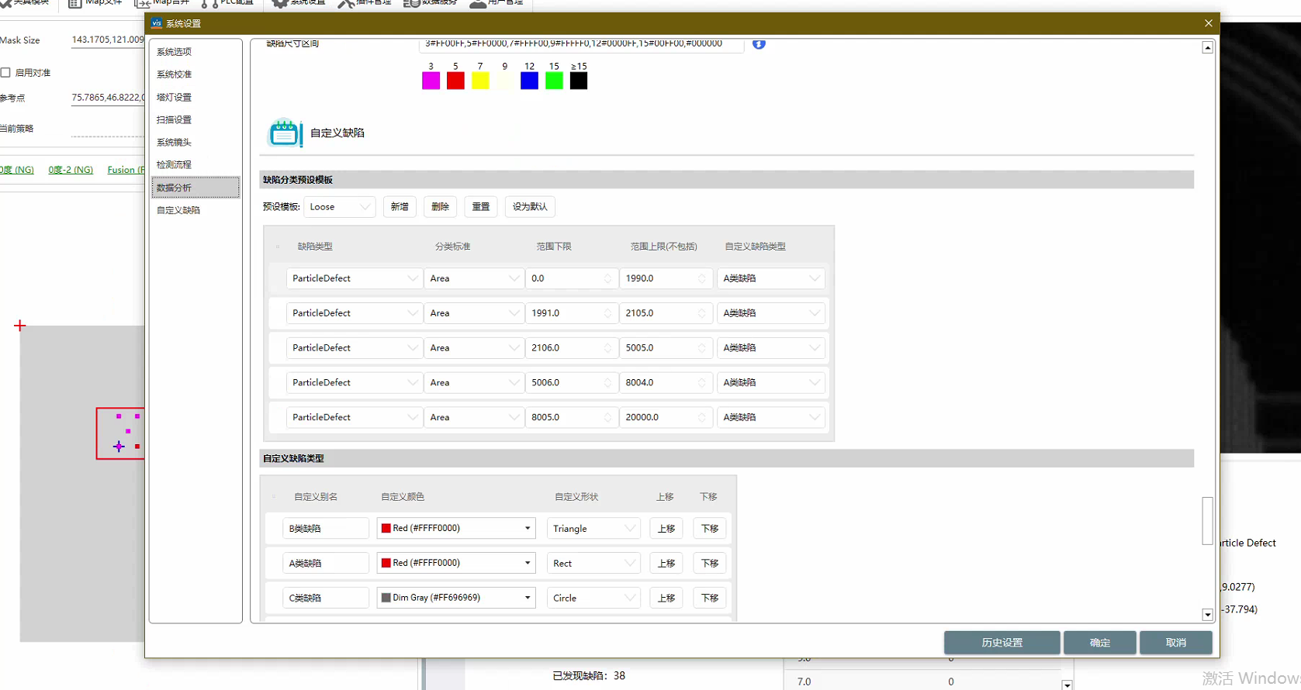Click the 删除 button for preset templates
This screenshot has height=690, width=1301.
click(x=440, y=207)
